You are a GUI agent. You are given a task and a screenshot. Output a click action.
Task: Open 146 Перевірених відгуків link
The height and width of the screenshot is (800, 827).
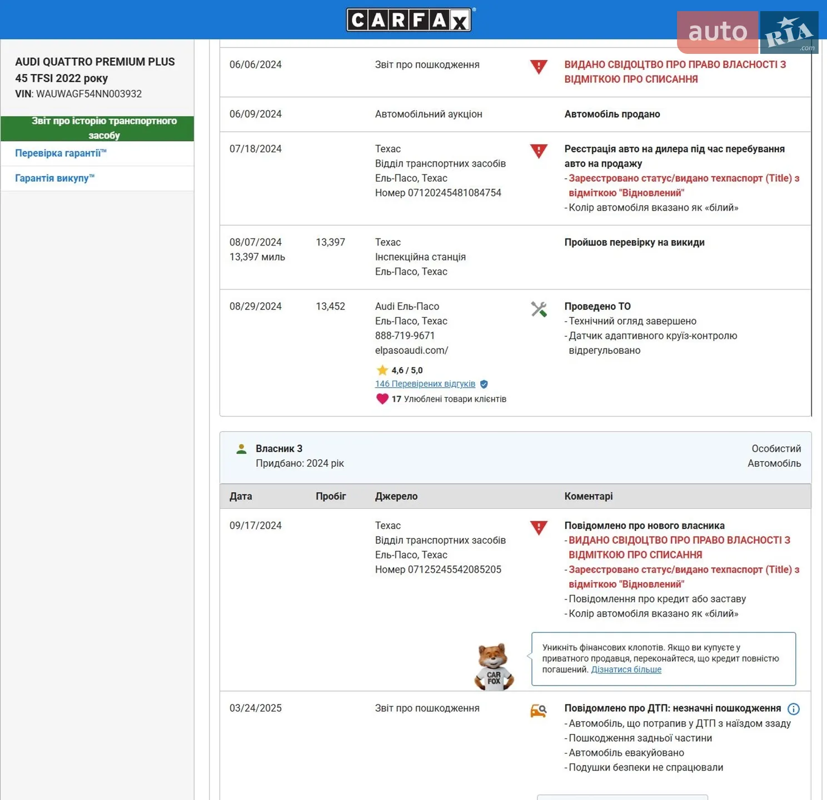425,384
